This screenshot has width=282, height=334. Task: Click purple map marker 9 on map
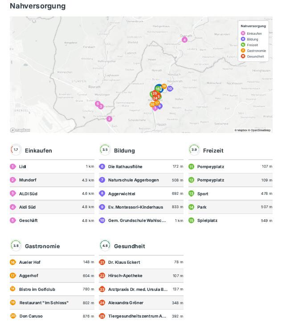(x=160, y=106)
